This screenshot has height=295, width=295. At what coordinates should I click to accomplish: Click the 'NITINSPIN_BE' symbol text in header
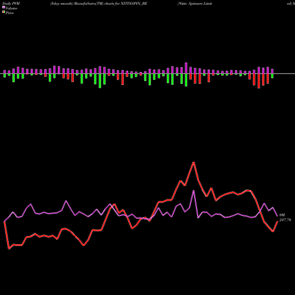click(133, 4)
